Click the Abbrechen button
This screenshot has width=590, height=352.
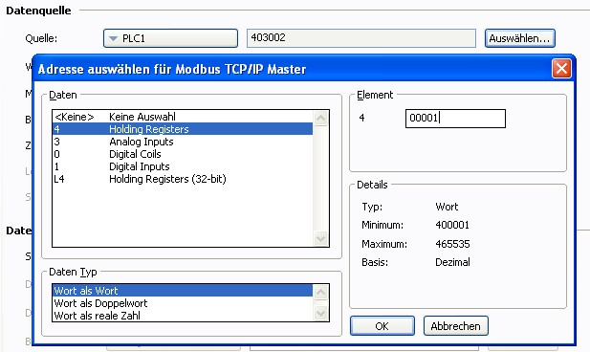tap(456, 325)
